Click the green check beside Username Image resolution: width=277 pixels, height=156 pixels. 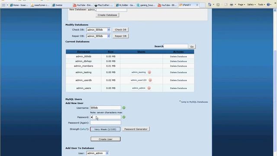[x=124, y=108]
